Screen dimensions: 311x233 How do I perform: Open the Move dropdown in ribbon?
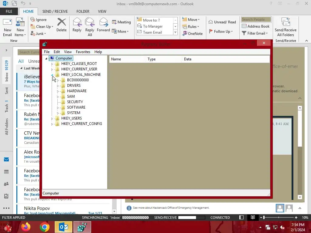point(191,20)
